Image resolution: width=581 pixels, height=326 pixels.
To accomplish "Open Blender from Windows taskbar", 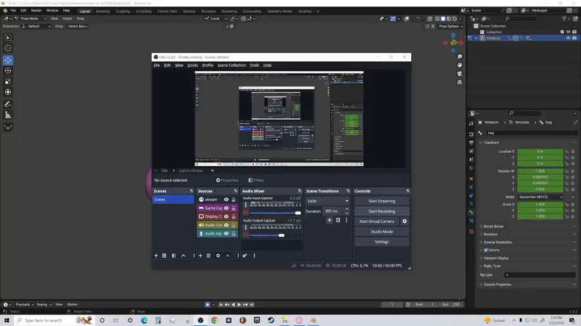I will coord(313,320).
